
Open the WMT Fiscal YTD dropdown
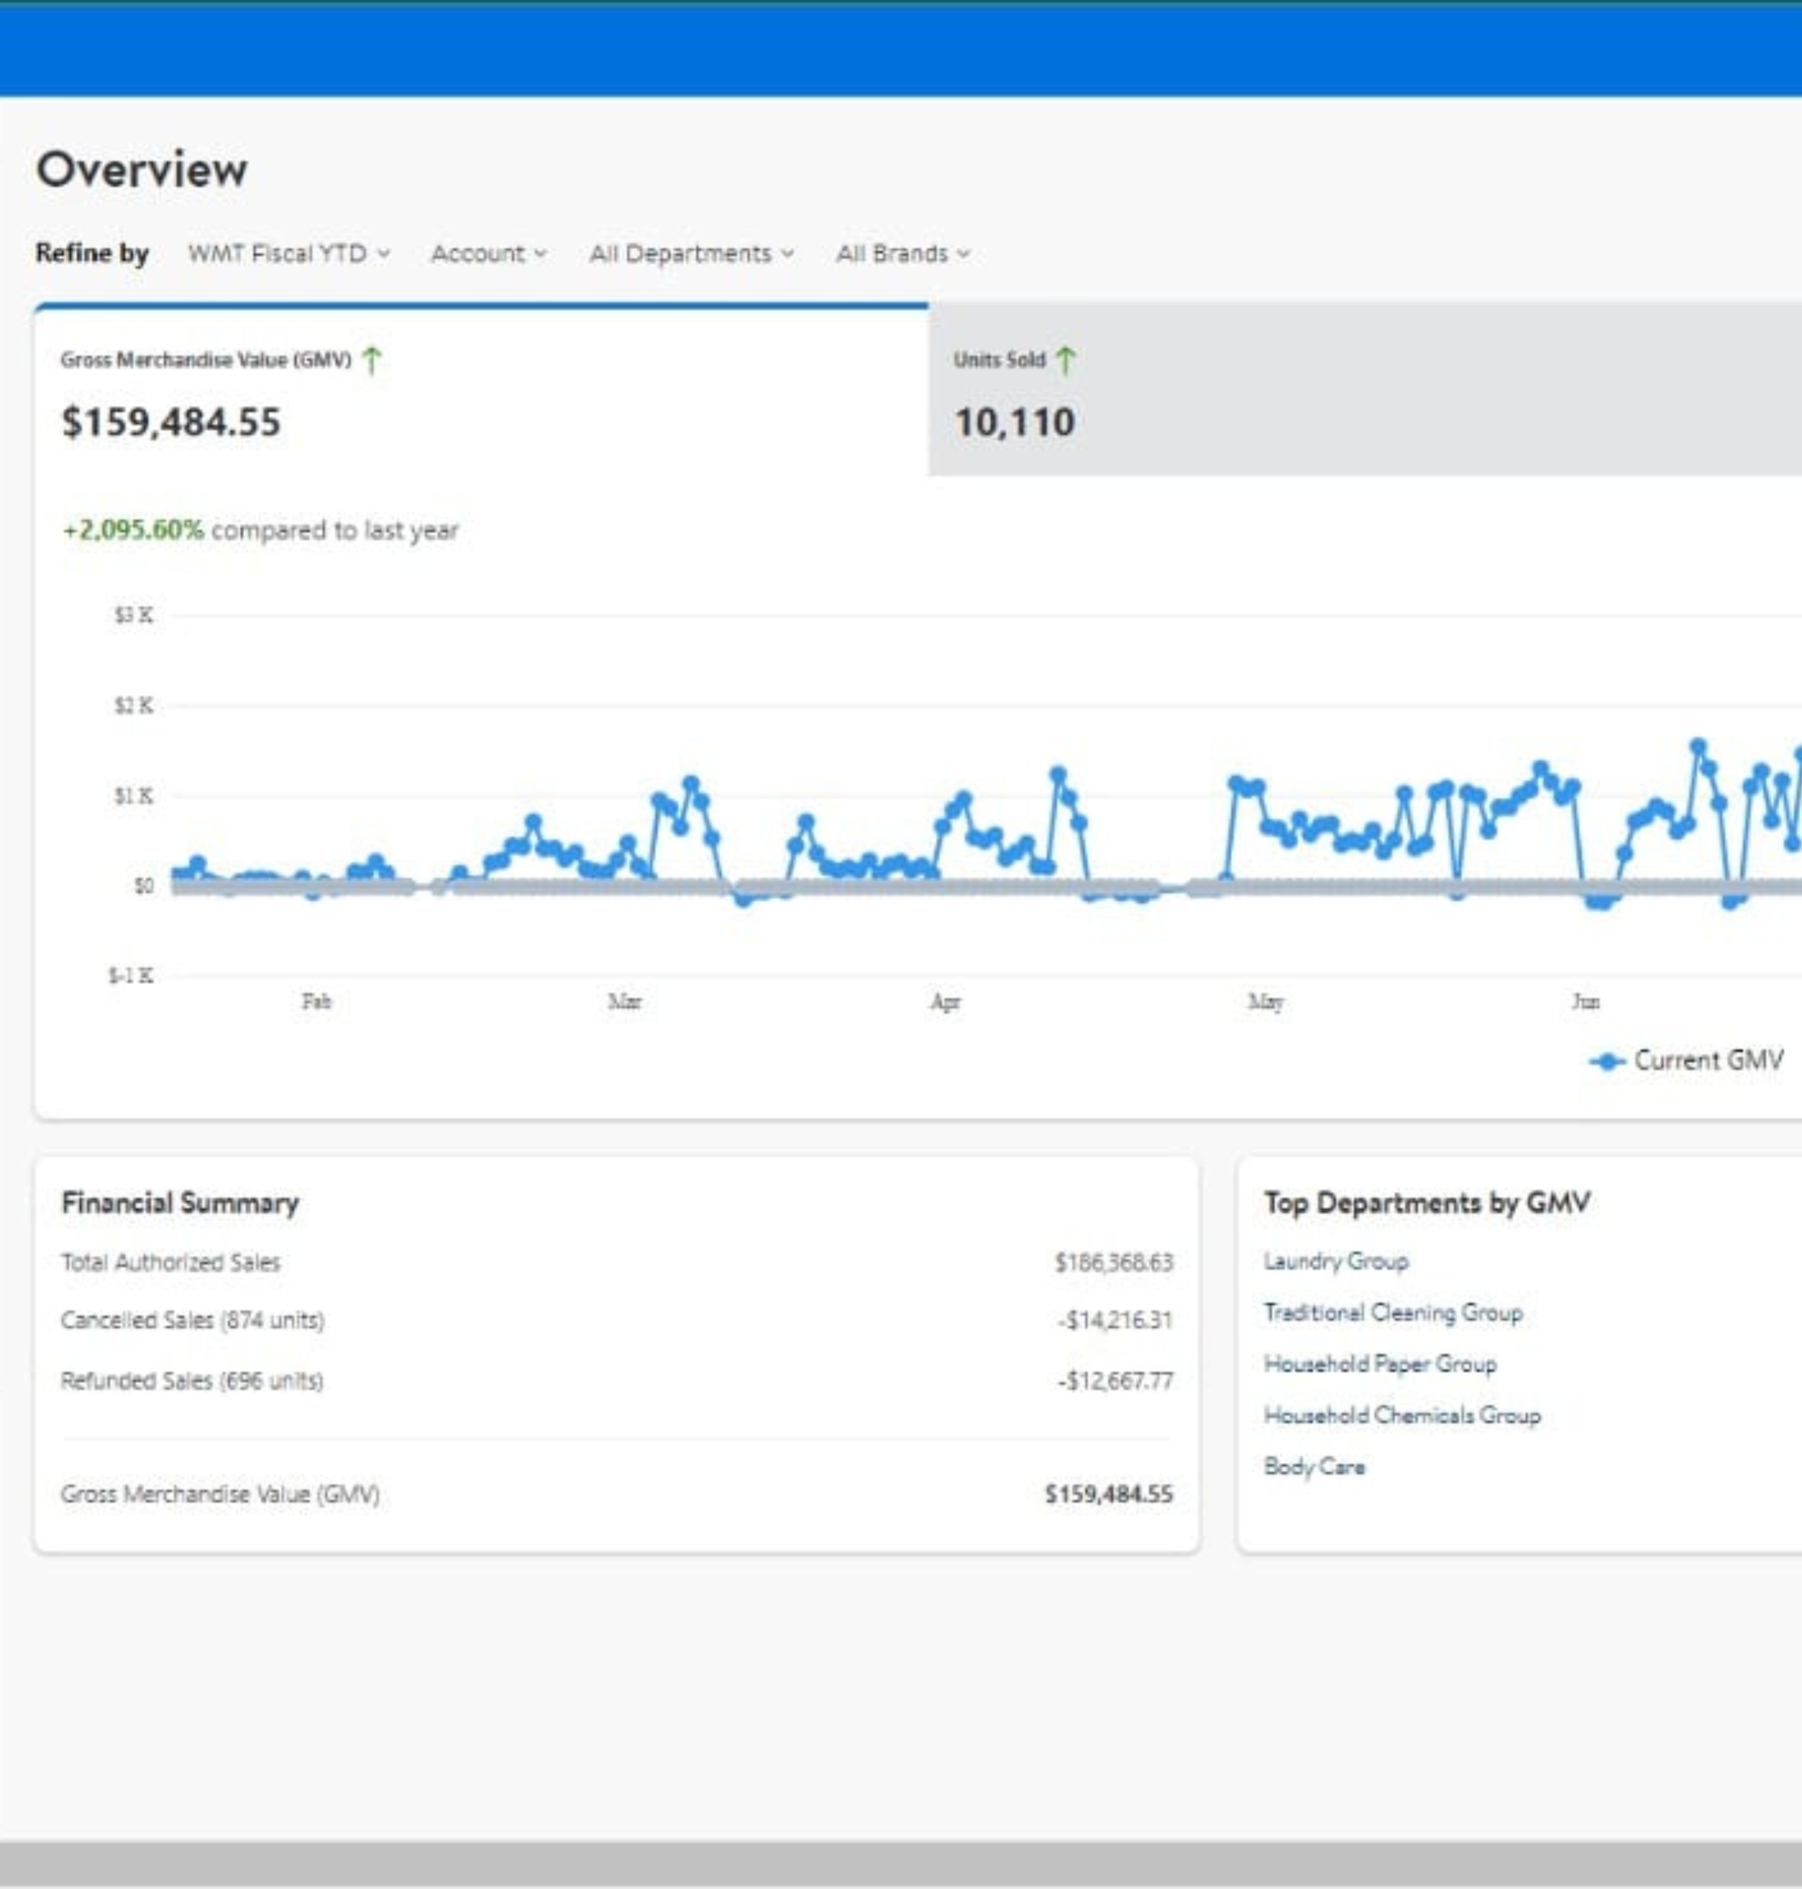(289, 254)
